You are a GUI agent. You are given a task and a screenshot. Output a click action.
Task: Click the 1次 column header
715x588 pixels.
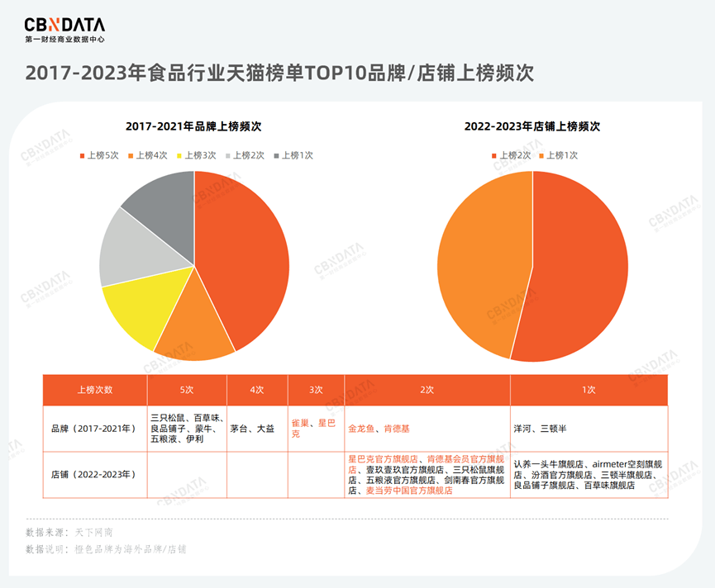tap(589, 390)
